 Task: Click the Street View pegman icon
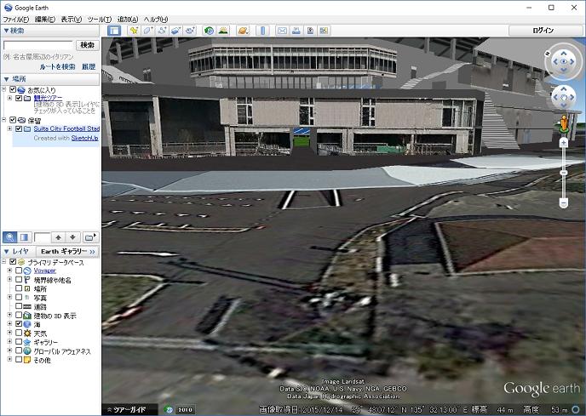563,124
